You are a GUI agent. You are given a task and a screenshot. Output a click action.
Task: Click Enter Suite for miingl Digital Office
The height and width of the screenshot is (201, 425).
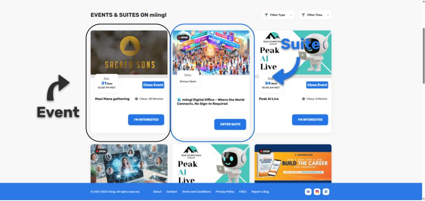230,125
